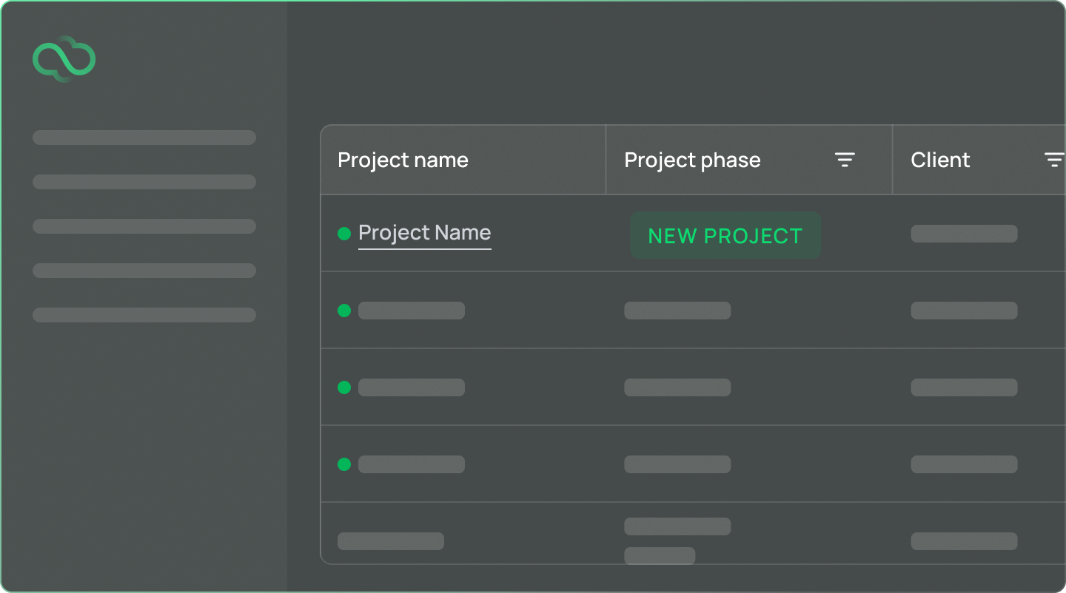Open the Client column filter icon
1066x593 pixels.
coord(1054,160)
